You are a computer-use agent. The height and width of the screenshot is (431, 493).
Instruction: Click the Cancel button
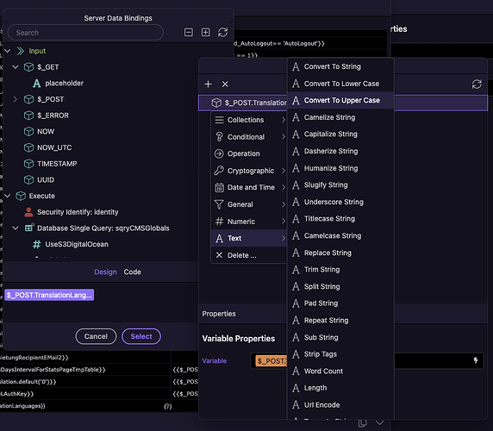tap(96, 336)
